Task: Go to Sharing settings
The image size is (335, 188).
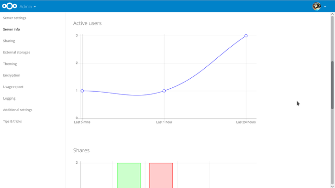Action: click(9, 41)
